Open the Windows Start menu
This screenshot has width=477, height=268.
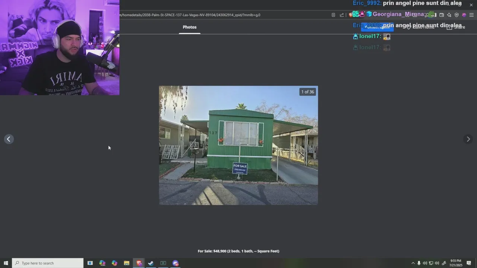point(6,263)
